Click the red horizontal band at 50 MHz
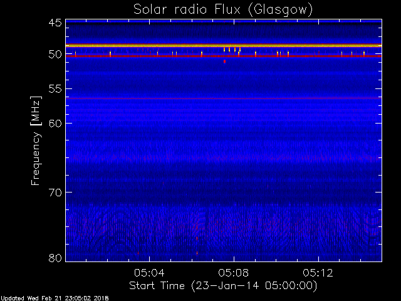The width and height of the screenshot is (401, 301). point(224,56)
